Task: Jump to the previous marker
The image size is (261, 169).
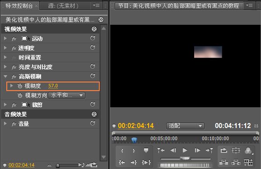Action: coord(161,151)
